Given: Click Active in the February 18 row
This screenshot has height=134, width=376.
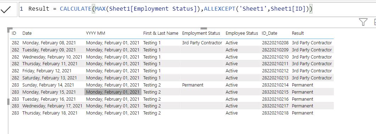Looking at the screenshot, I should [x=232, y=113].
